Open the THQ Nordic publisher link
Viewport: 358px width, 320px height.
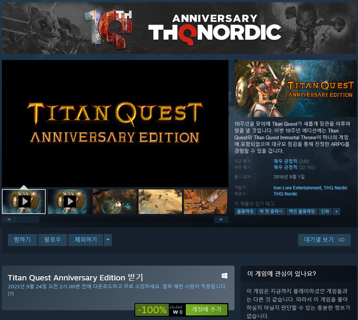285,194
